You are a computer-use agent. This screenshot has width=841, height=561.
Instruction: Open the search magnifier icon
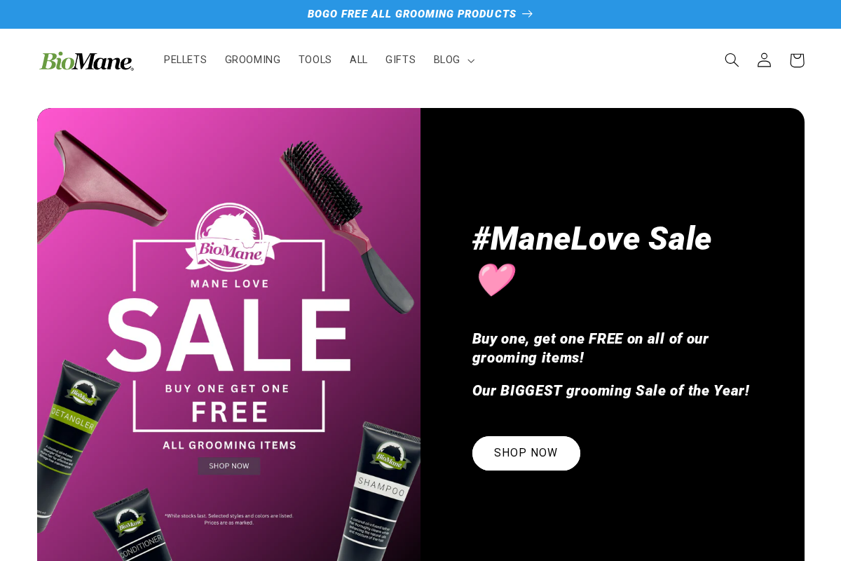(x=732, y=60)
